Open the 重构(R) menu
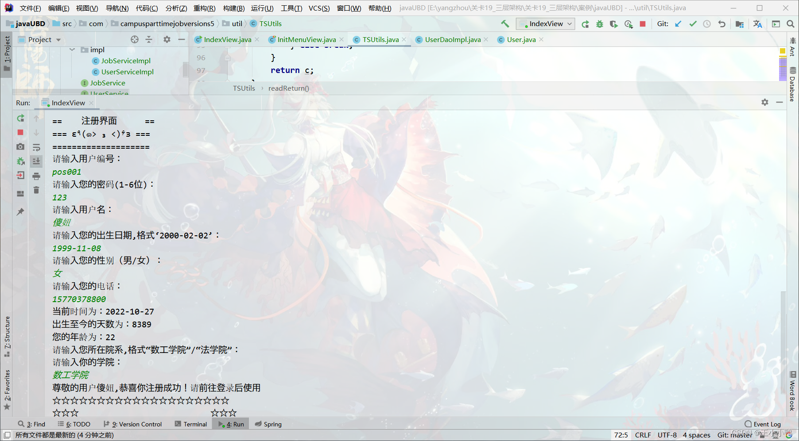799x441 pixels. 205,8
